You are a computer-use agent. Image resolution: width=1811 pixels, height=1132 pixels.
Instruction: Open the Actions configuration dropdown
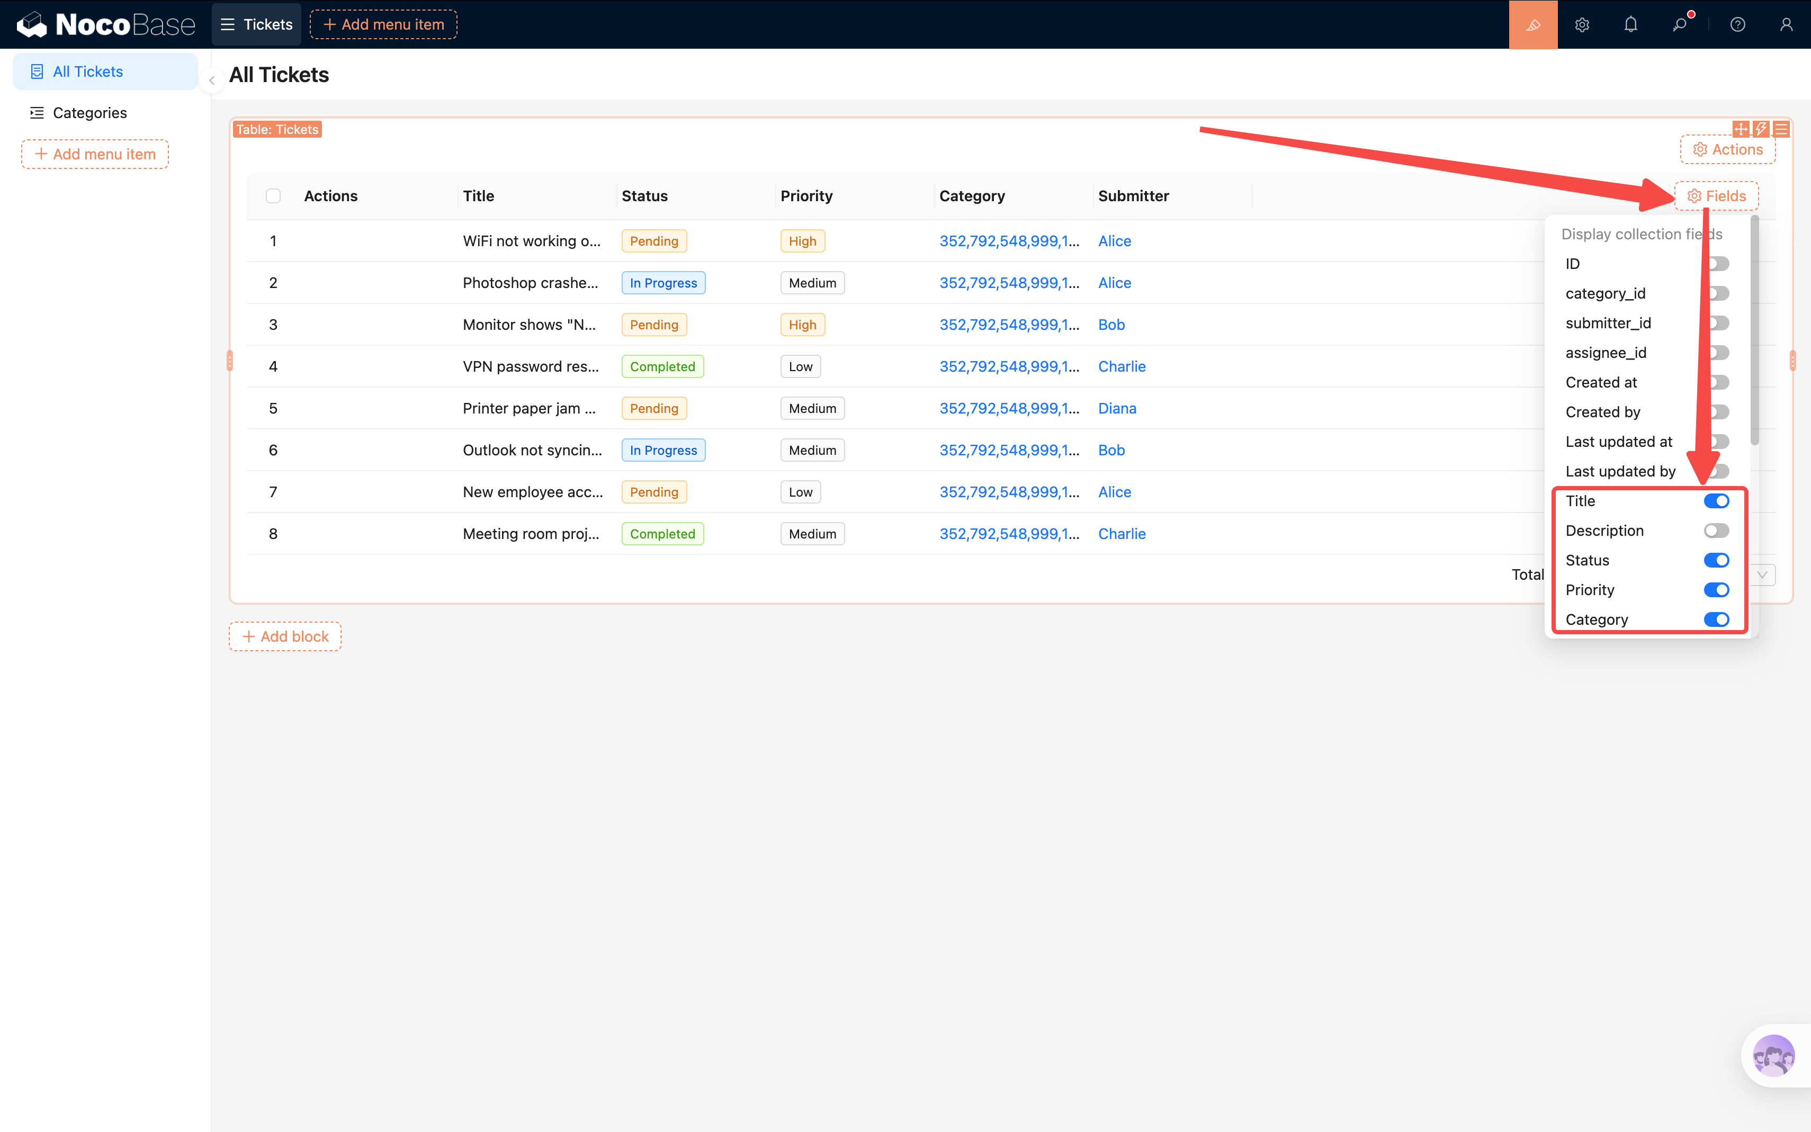point(1727,150)
